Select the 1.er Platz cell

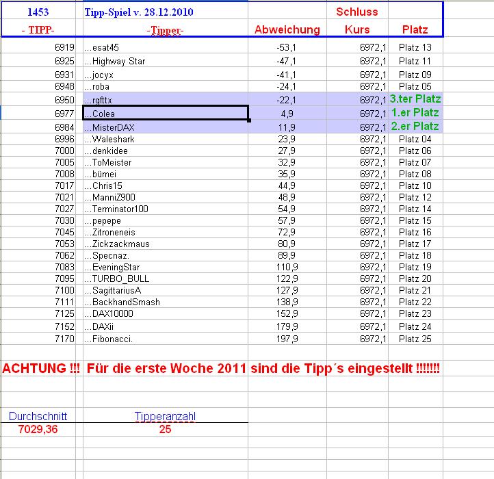coord(415,113)
